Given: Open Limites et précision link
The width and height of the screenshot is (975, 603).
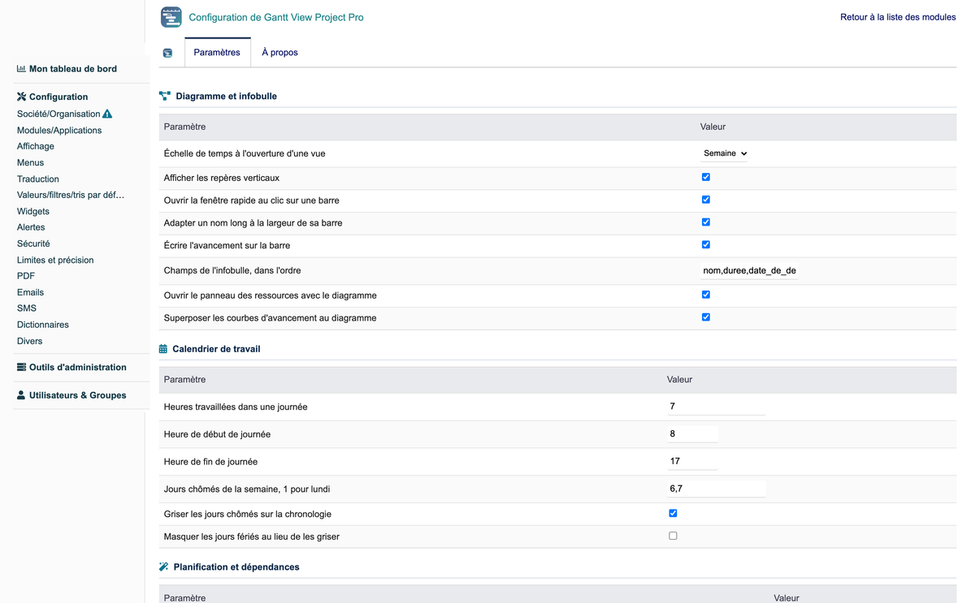Looking at the screenshot, I should point(55,260).
